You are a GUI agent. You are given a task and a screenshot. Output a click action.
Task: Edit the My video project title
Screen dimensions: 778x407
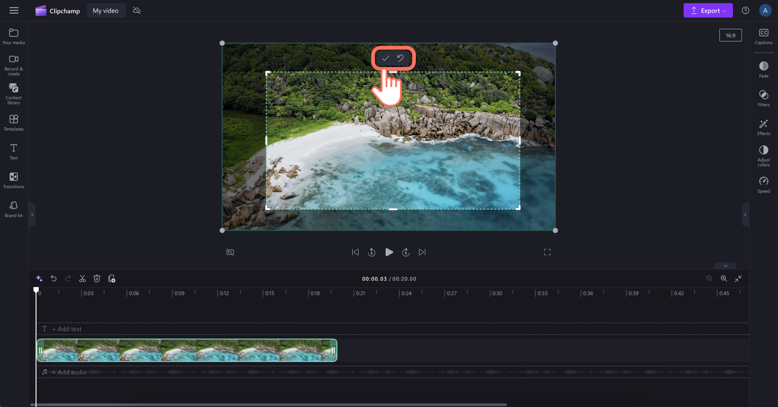tap(106, 11)
